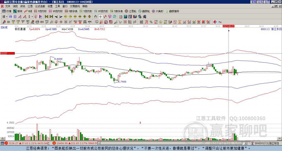Select the red pencil drawing tool
282x151 pixels.
4,22
